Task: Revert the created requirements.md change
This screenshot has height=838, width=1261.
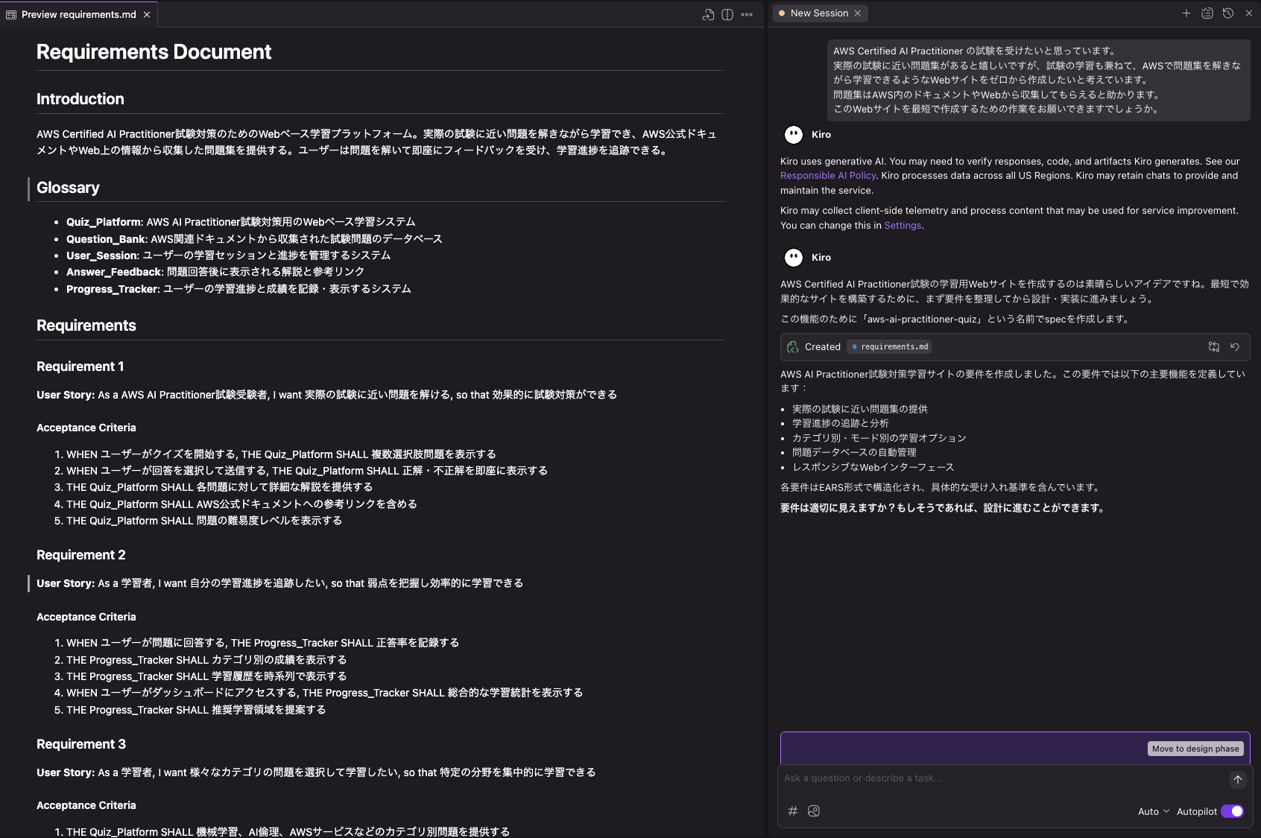Action: [1235, 346]
